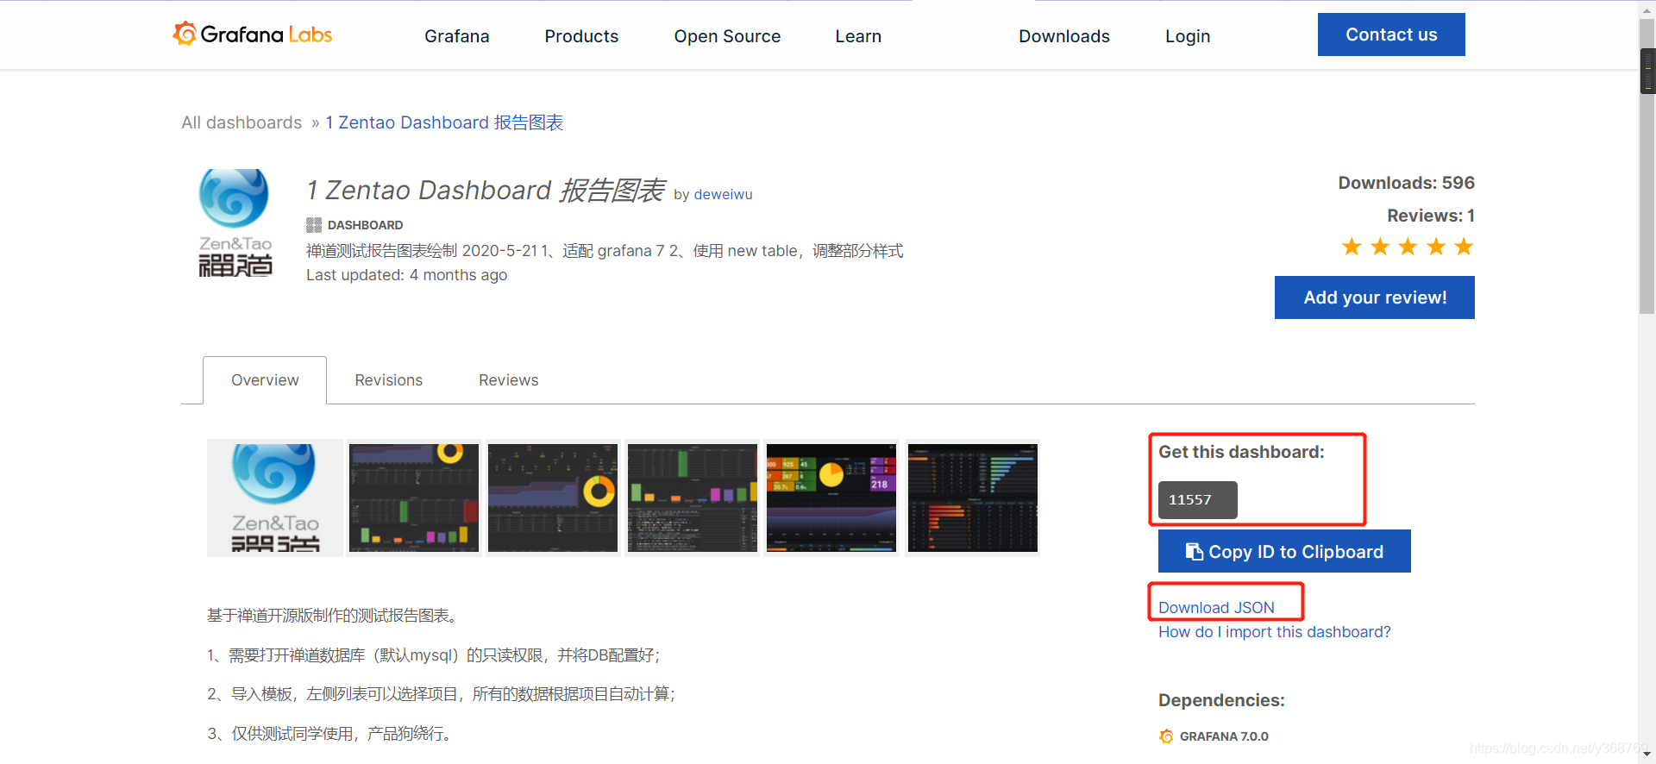Image resolution: width=1656 pixels, height=764 pixels.
Task: Open the Grafana menu in navbar
Action: click(x=457, y=36)
